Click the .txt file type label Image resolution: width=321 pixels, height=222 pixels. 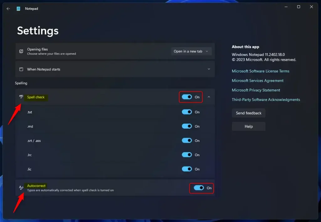pos(30,112)
